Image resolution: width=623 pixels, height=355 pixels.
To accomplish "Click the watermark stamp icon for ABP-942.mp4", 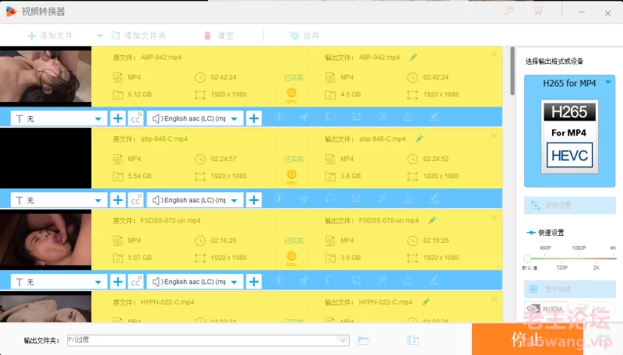I will click(407, 117).
